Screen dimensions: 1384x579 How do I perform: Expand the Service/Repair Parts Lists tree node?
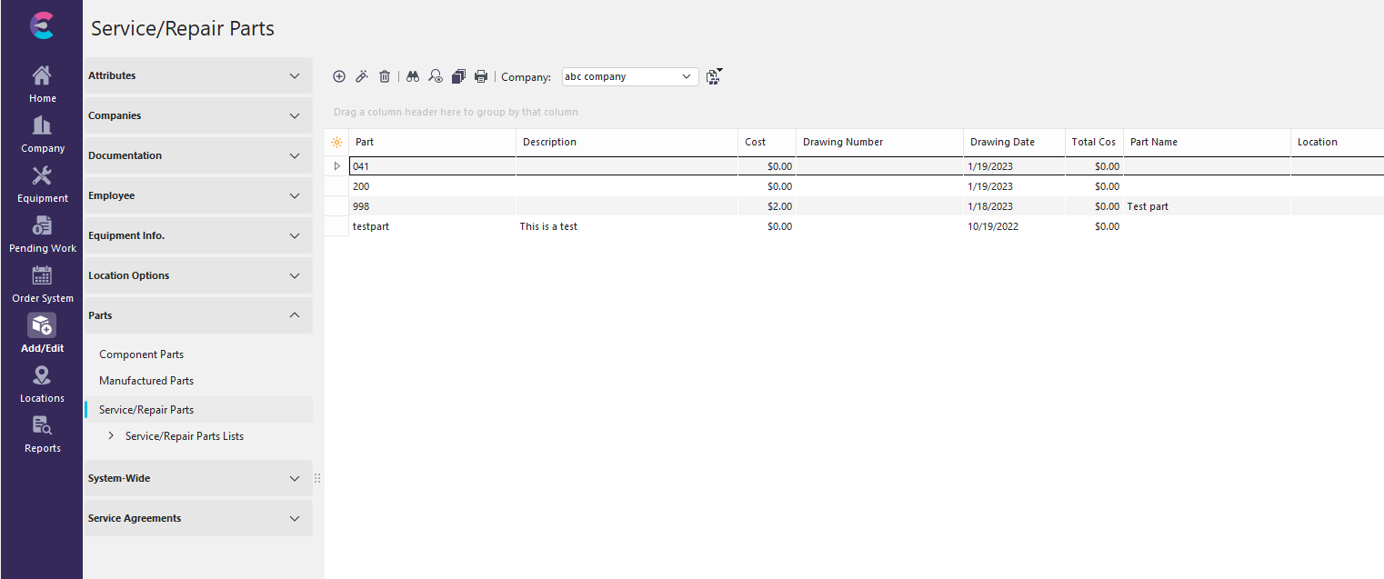click(x=111, y=436)
